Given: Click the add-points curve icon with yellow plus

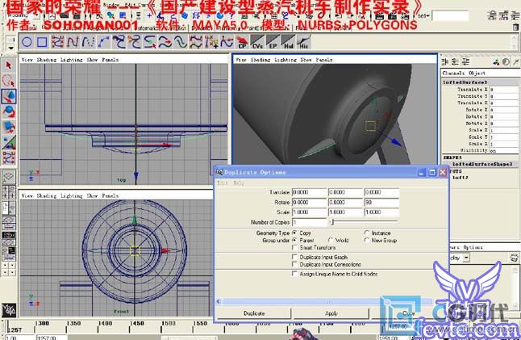Looking at the screenshot, I should [211, 42].
